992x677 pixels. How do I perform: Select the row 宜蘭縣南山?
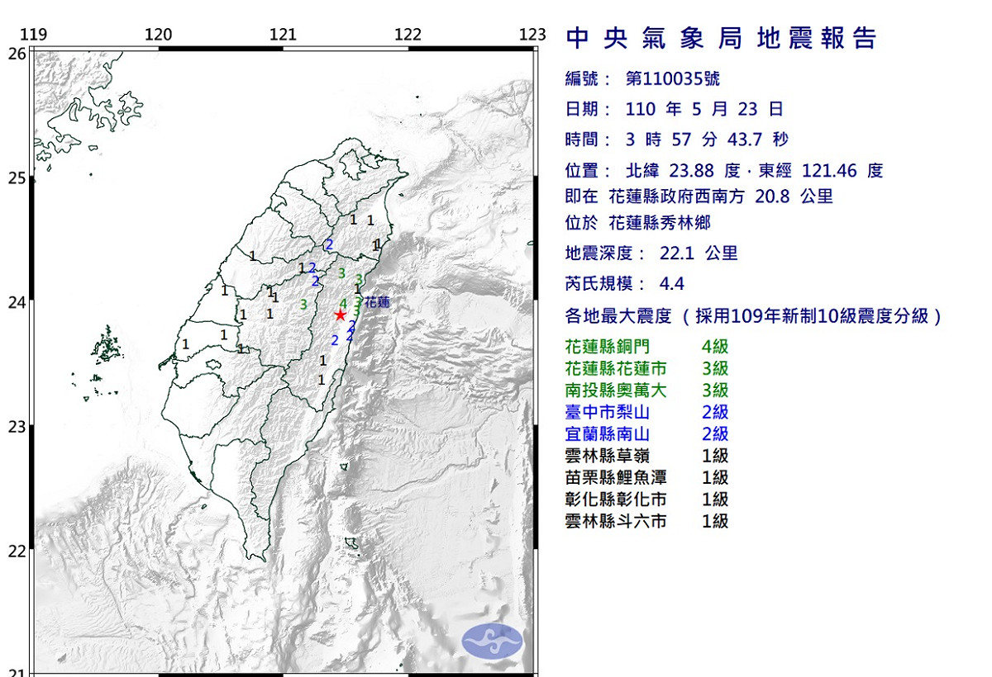[x=647, y=433]
